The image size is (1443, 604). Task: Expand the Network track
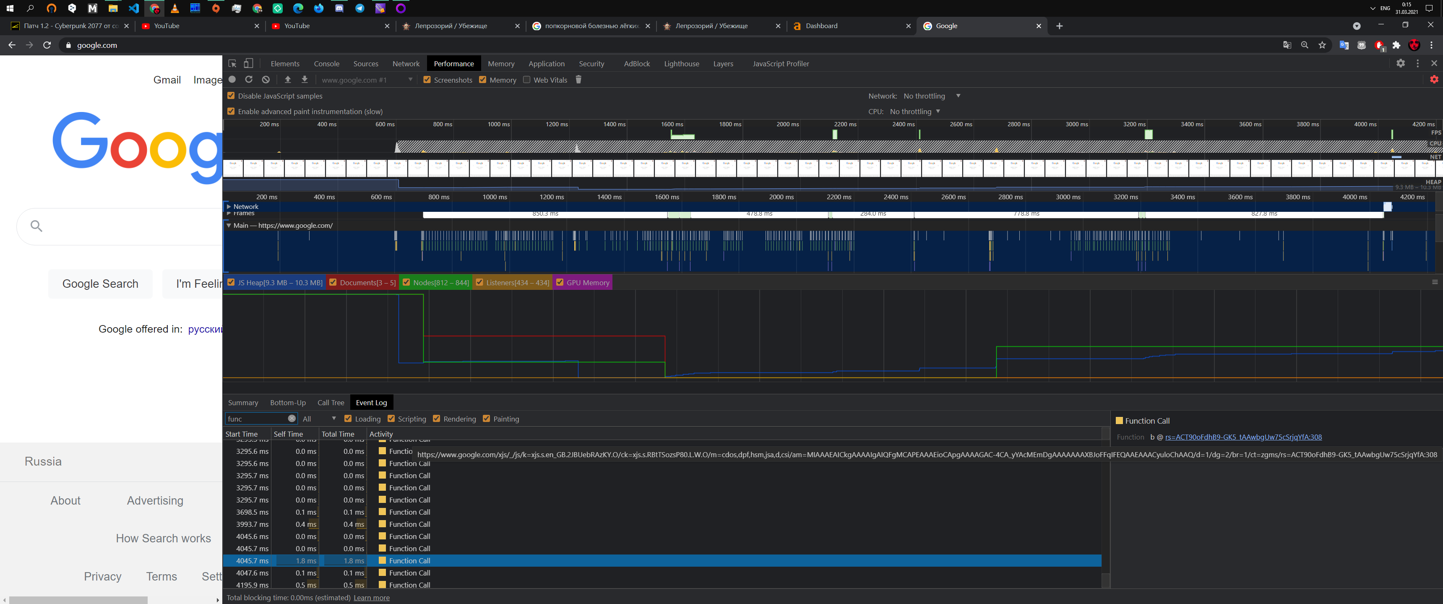coord(229,206)
